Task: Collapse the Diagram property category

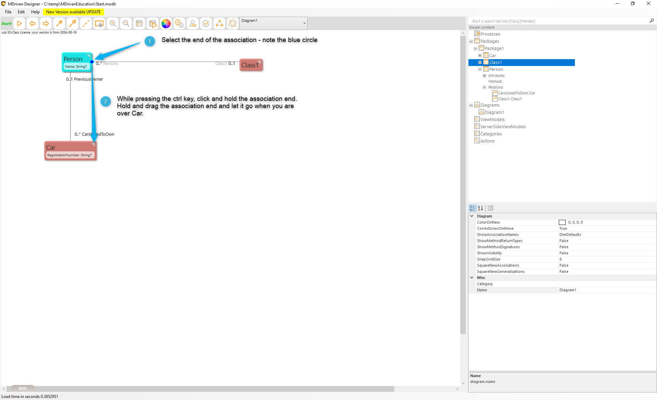Action: (x=472, y=216)
